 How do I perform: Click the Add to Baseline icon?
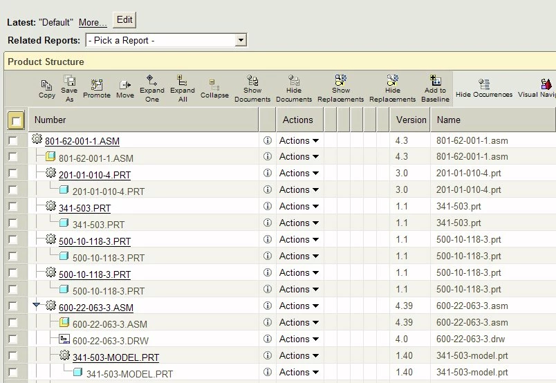pyautogui.click(x=436, y=80)
